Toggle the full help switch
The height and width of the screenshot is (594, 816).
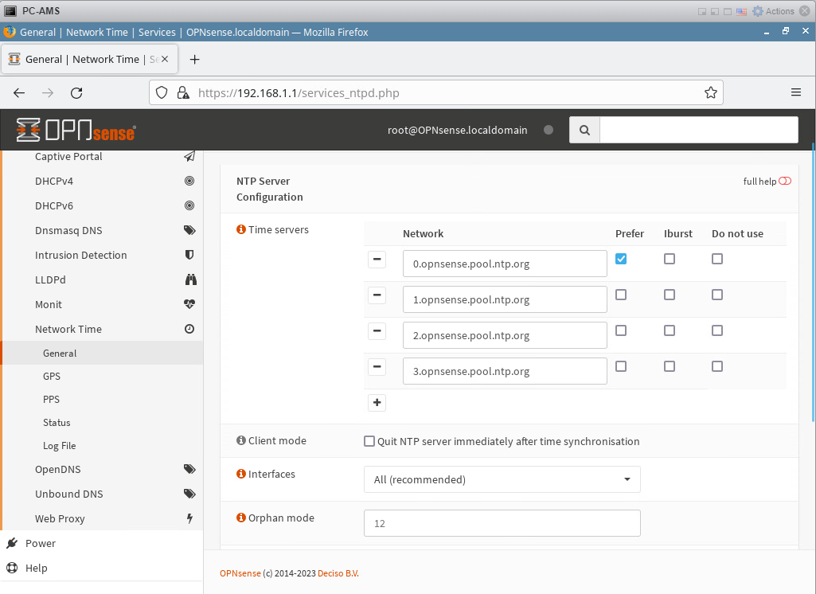[785, 182]
